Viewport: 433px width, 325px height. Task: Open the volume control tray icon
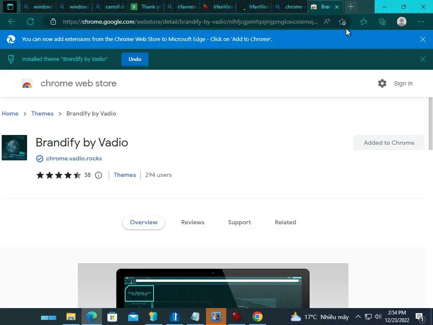point(378,317)
